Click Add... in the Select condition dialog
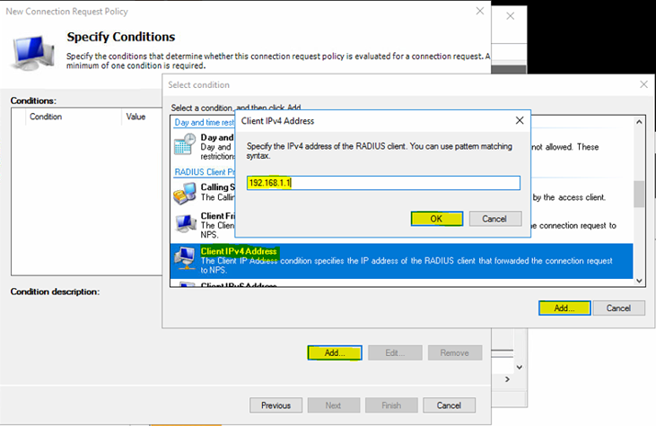This screenshot has width=656, height=426. pos(564,308)
